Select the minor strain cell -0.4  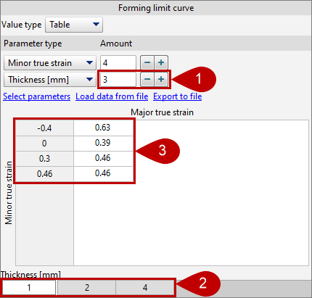(x=44, y=128)
